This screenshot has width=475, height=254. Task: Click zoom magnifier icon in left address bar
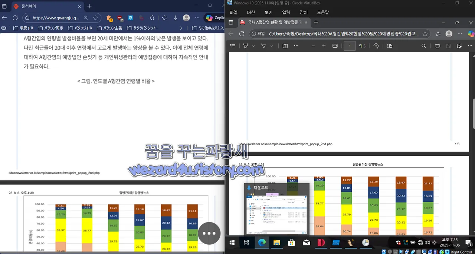86,18
